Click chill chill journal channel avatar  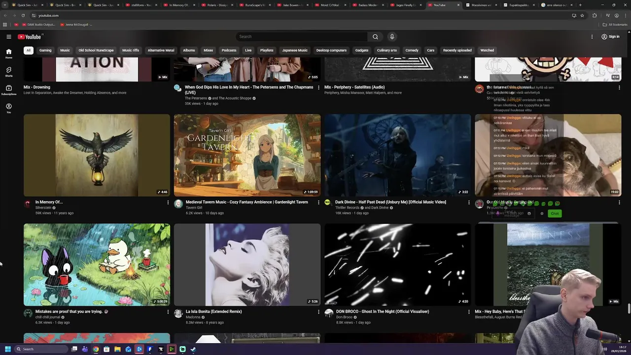[28, 313]
